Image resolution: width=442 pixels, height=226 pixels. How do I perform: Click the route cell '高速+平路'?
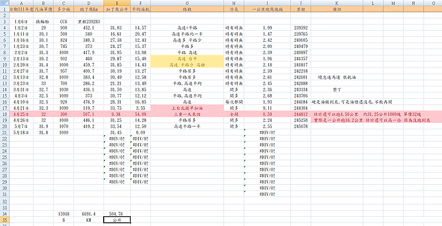point(187,28)
